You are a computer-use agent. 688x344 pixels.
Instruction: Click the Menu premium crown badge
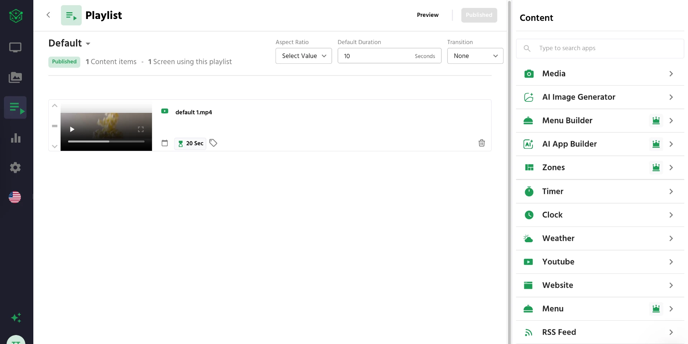coord(656,309)
